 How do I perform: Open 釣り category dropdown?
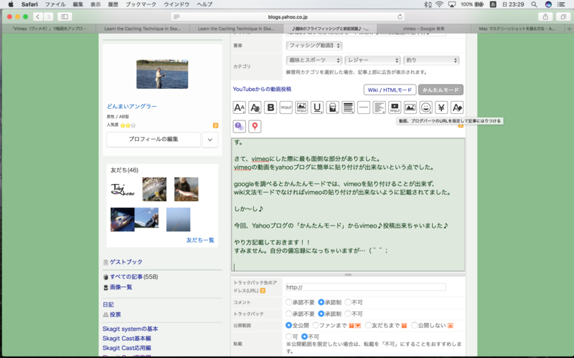pyautogui.click(x=431, y=60)
